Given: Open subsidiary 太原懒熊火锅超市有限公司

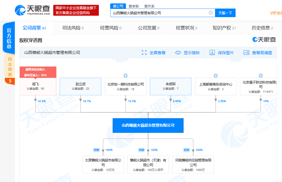Looking at the screenshot, I should tap(103, 165).
